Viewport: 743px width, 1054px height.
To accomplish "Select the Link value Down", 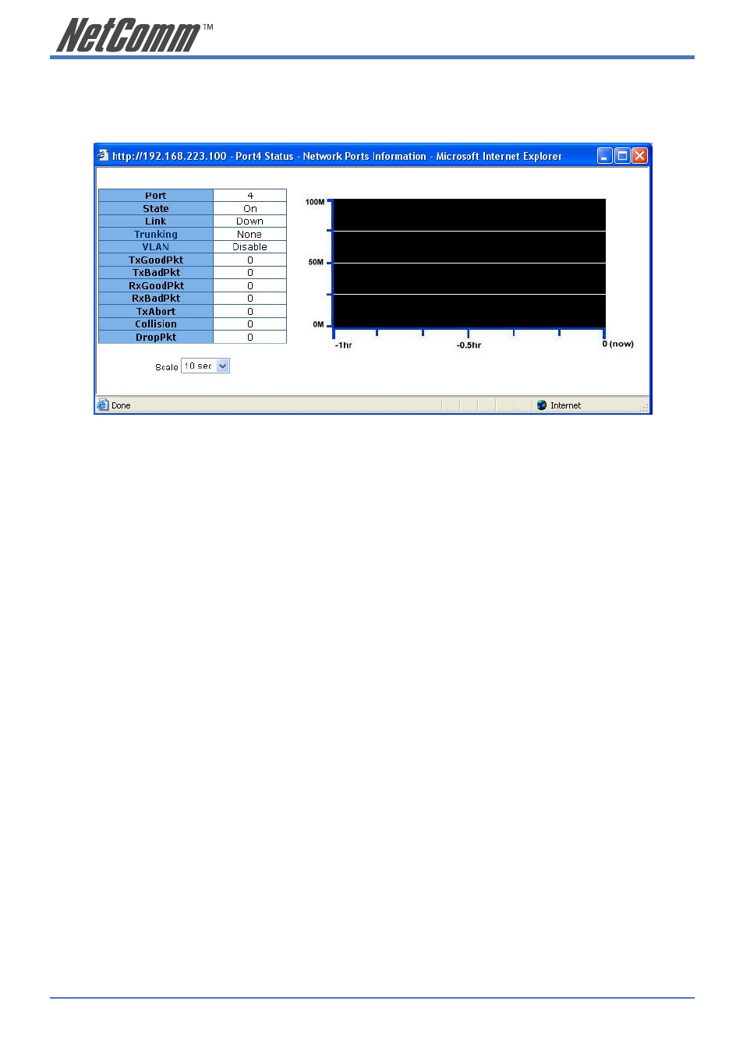I will coord(250,221).
